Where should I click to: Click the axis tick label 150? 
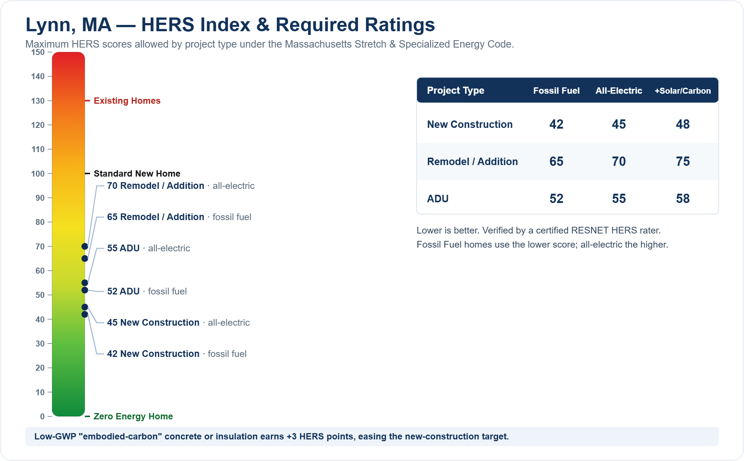coord(38,52)
